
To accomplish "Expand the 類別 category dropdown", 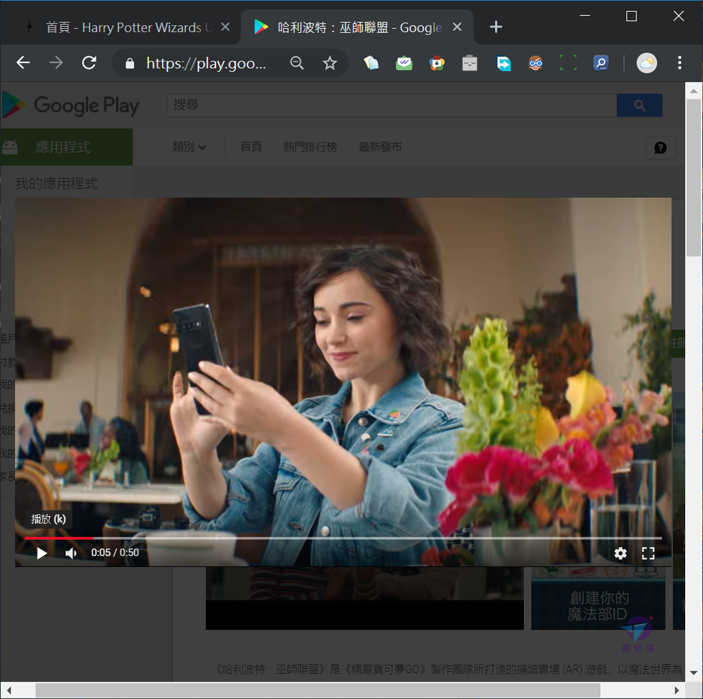I will [189, 147].
